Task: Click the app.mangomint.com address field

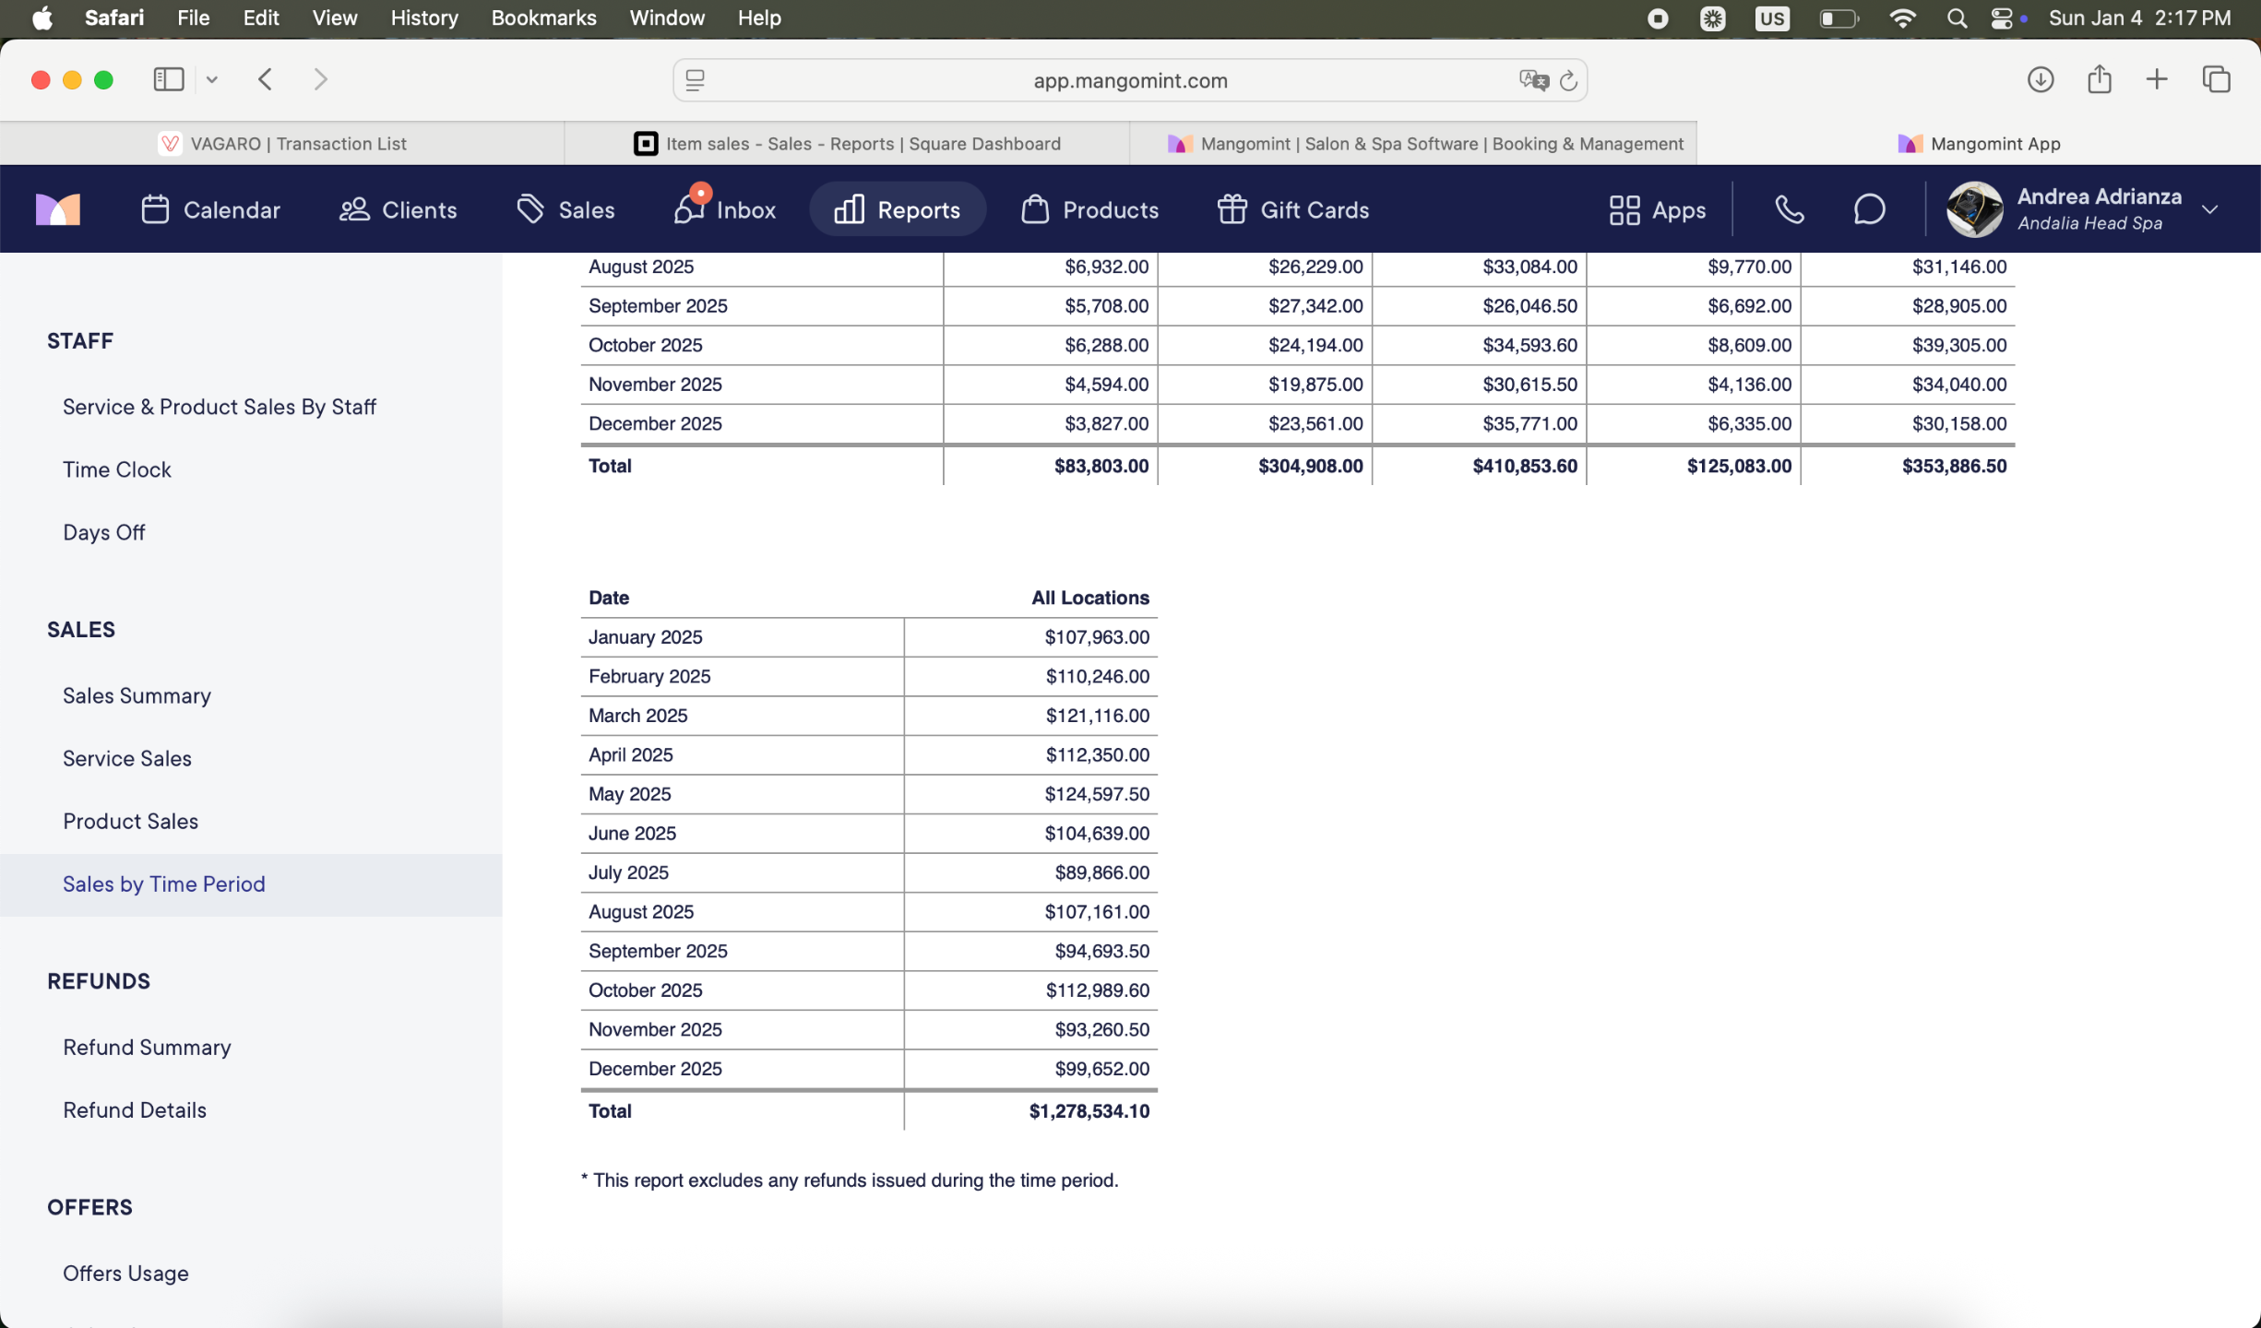Action: (x=1129, y=81)
